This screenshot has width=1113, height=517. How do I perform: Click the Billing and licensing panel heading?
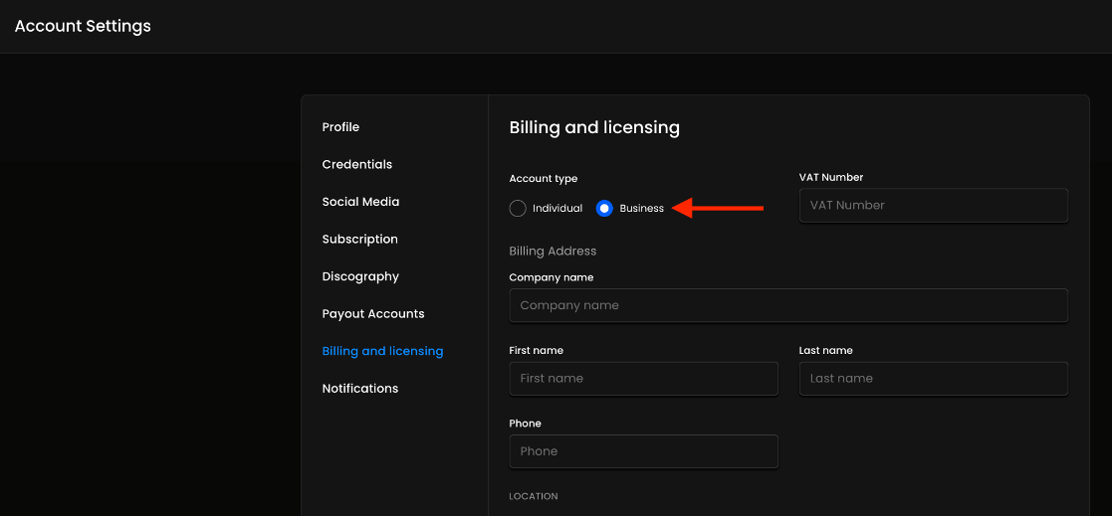[594, 127]
